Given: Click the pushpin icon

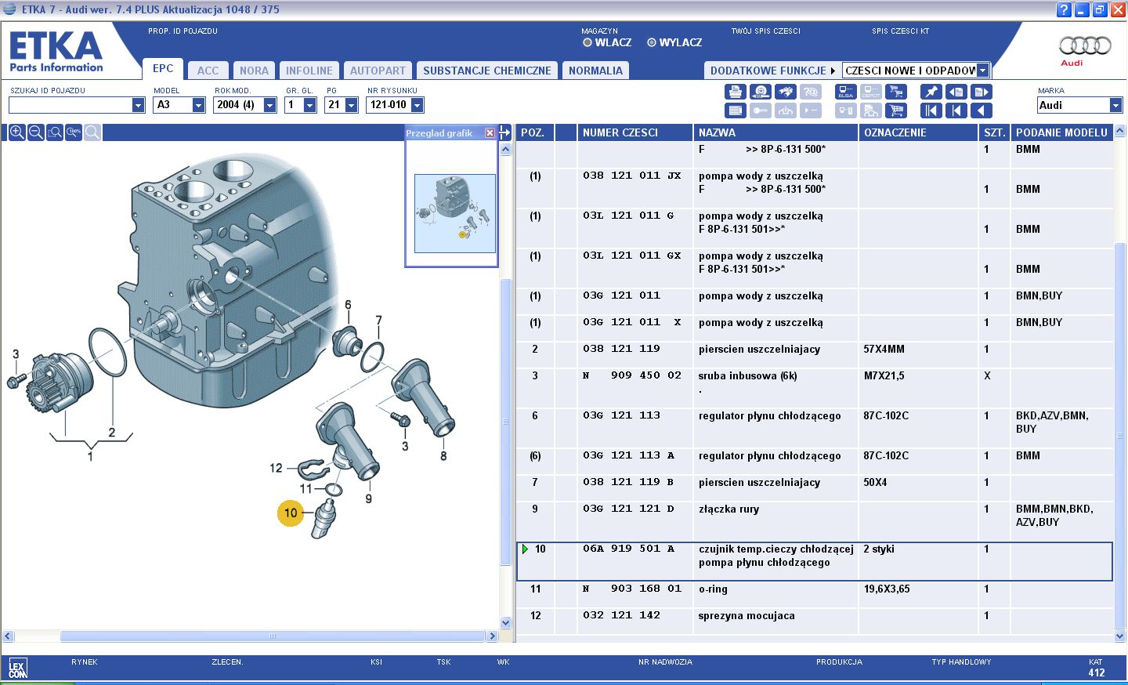Looking at the screenshot, I should [931, 92].
